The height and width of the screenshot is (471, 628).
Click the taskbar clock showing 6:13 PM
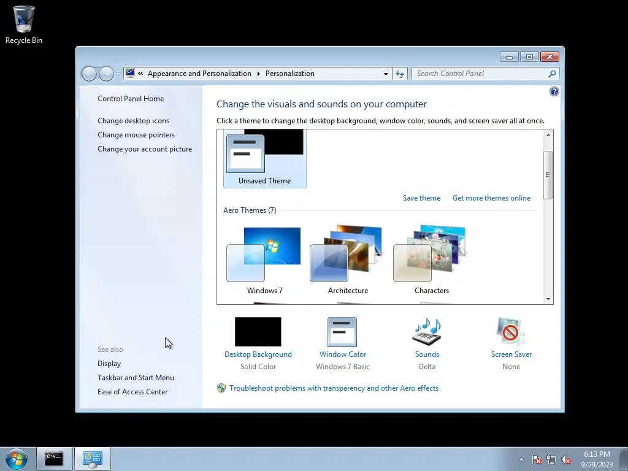click(x=597, y=459)
